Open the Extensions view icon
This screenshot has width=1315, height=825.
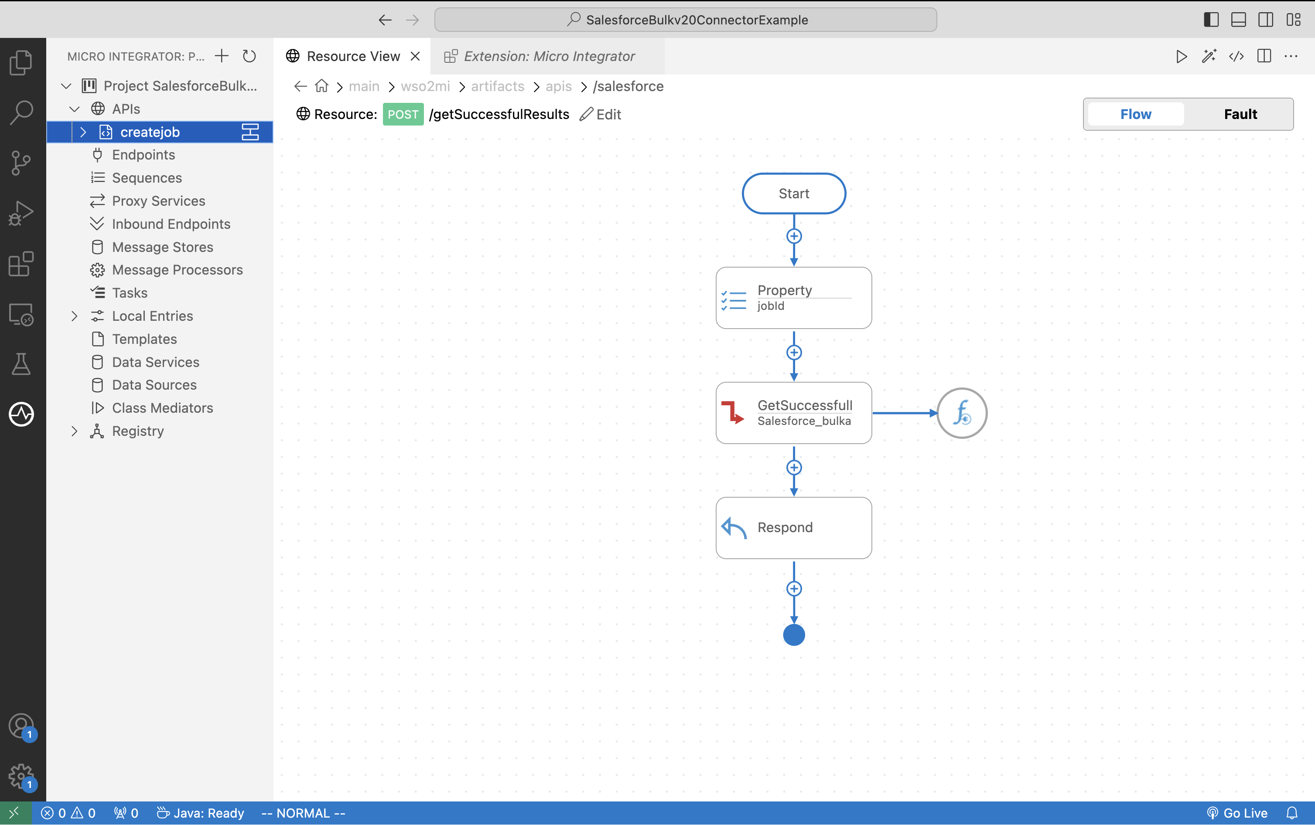coord(21,264)
